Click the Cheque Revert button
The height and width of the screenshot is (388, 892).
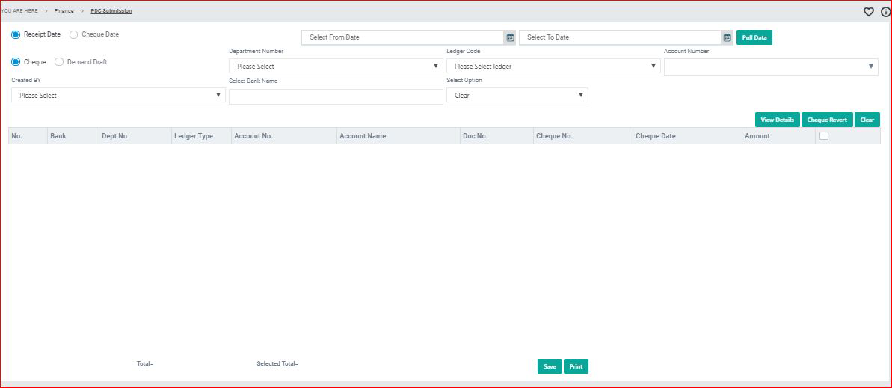[826, 120]
